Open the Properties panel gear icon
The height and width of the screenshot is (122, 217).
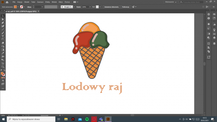(209, 14)
